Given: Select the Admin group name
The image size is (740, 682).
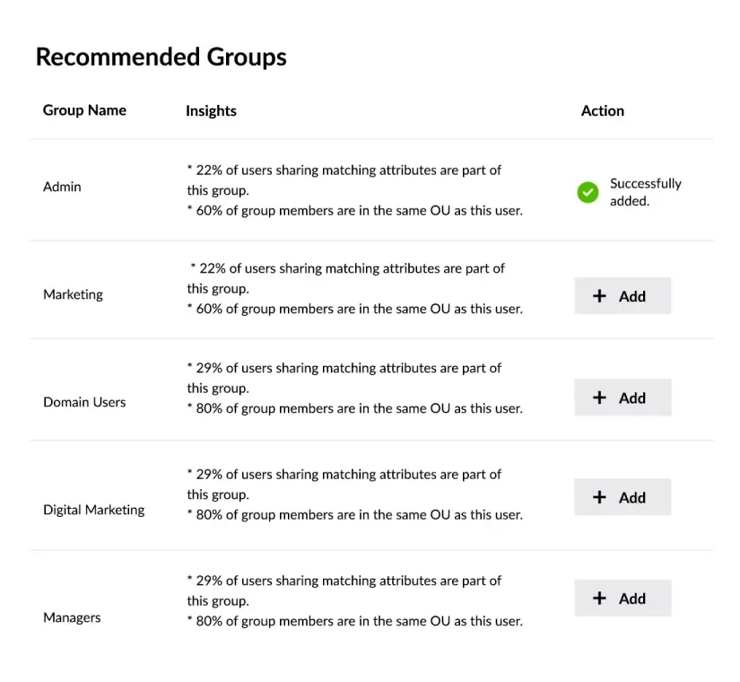Looking at the screenshot, I should tap(61, 187).
